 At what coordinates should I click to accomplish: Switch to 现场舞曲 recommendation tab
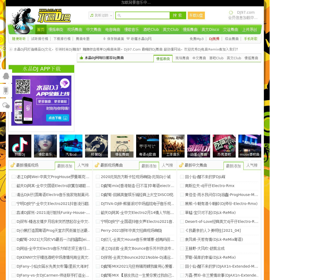(182, 58)
